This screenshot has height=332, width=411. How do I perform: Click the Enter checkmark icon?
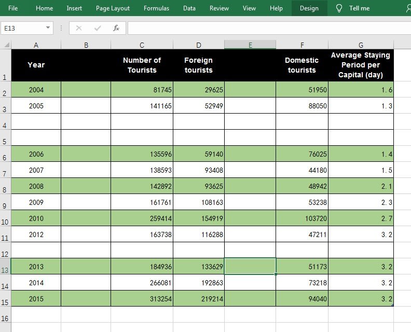click(x=98, y=28)
